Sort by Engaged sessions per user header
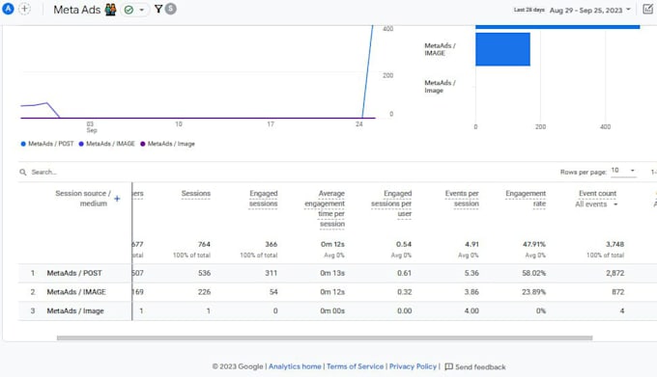Screen dimensions: 657x377 [391, 203]
